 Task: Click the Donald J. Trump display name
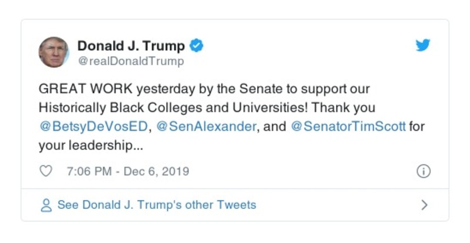tap(131, 46)
